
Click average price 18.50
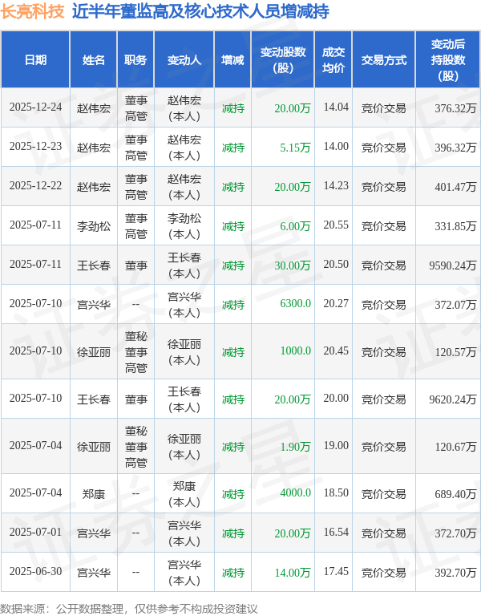pos(336,492)
